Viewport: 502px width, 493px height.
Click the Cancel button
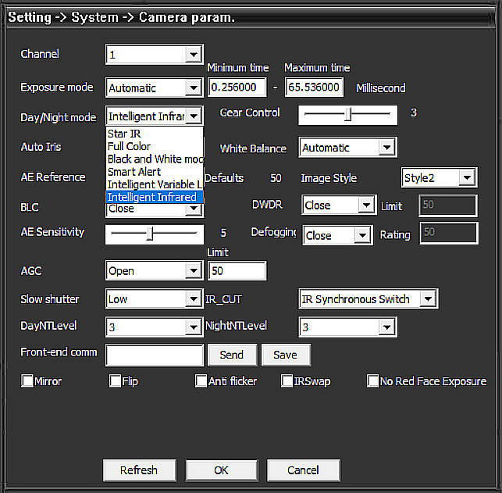pos(303,470)
